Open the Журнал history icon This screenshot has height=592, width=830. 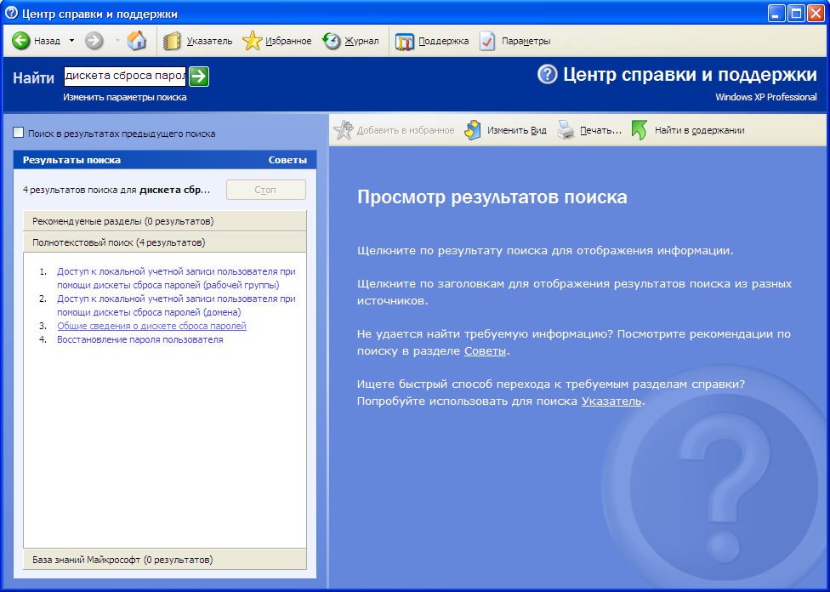coord(333,41)
